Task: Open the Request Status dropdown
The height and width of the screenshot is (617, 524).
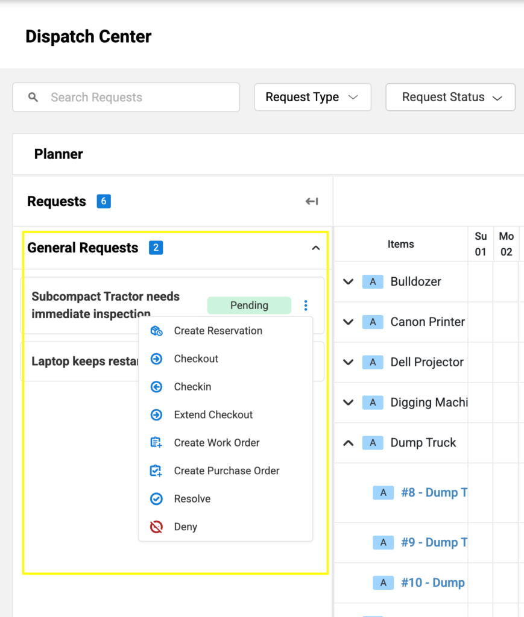Action: point(450,98)
